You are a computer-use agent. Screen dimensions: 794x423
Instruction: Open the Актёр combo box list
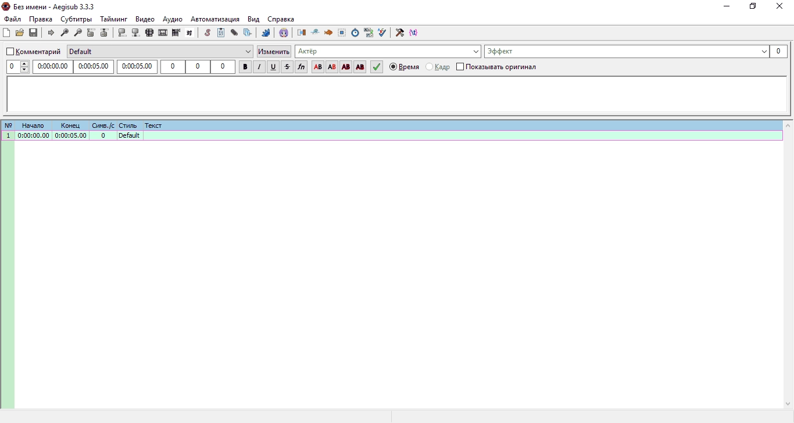point(476,52)
